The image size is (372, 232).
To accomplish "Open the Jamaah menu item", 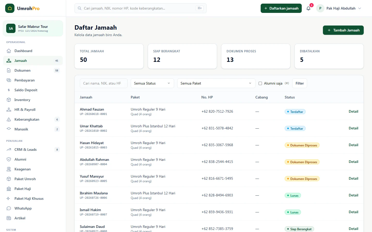I will click(33, 61).
